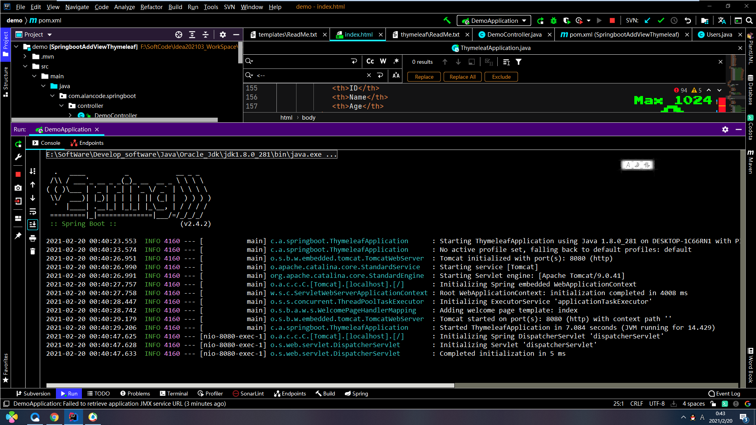The image size is (756, 425).
Task: Click the Translate icon in toolbar
Action: (x=722, y=20)
